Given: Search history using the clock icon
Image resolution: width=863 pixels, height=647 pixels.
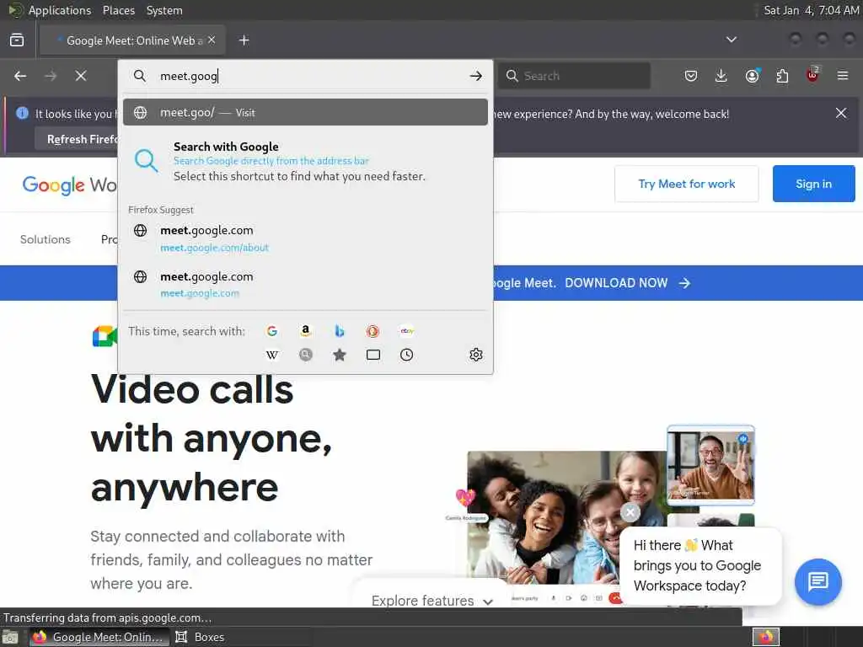Looking at the screenshot, I should 407,355.
